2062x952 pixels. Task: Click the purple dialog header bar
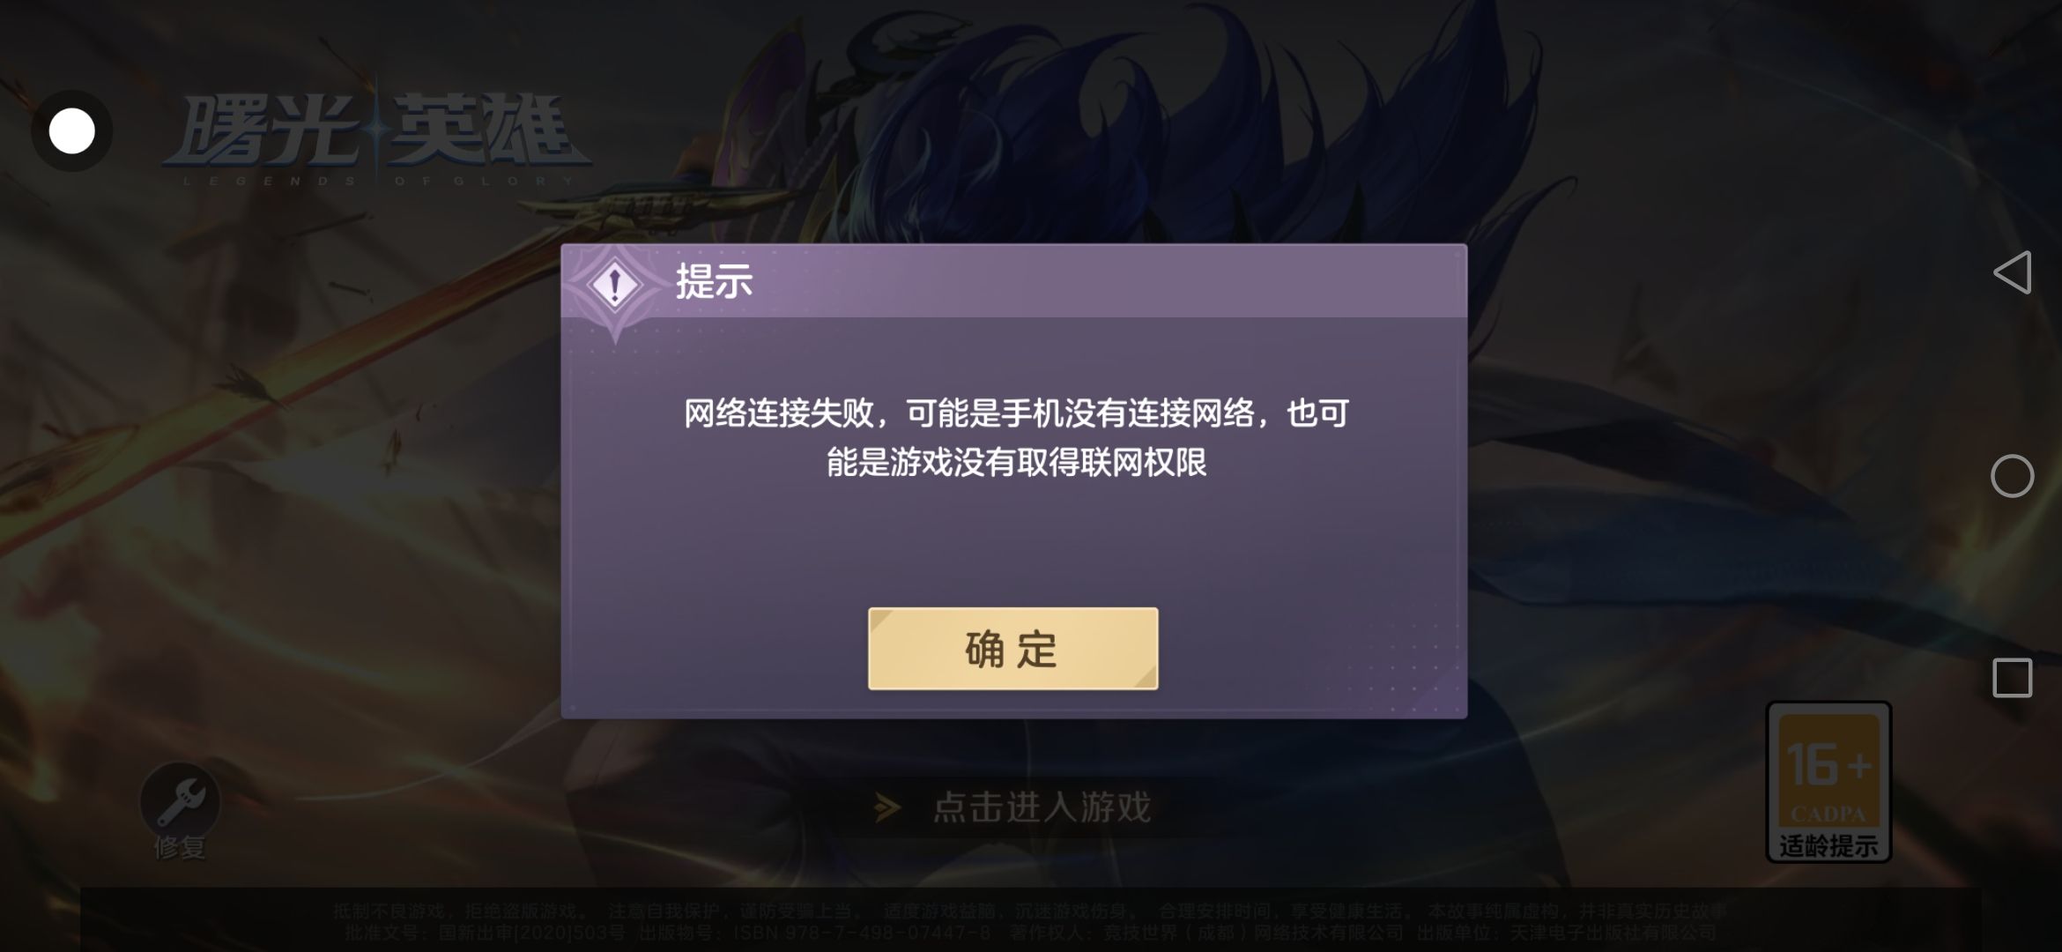[1013, 281]
